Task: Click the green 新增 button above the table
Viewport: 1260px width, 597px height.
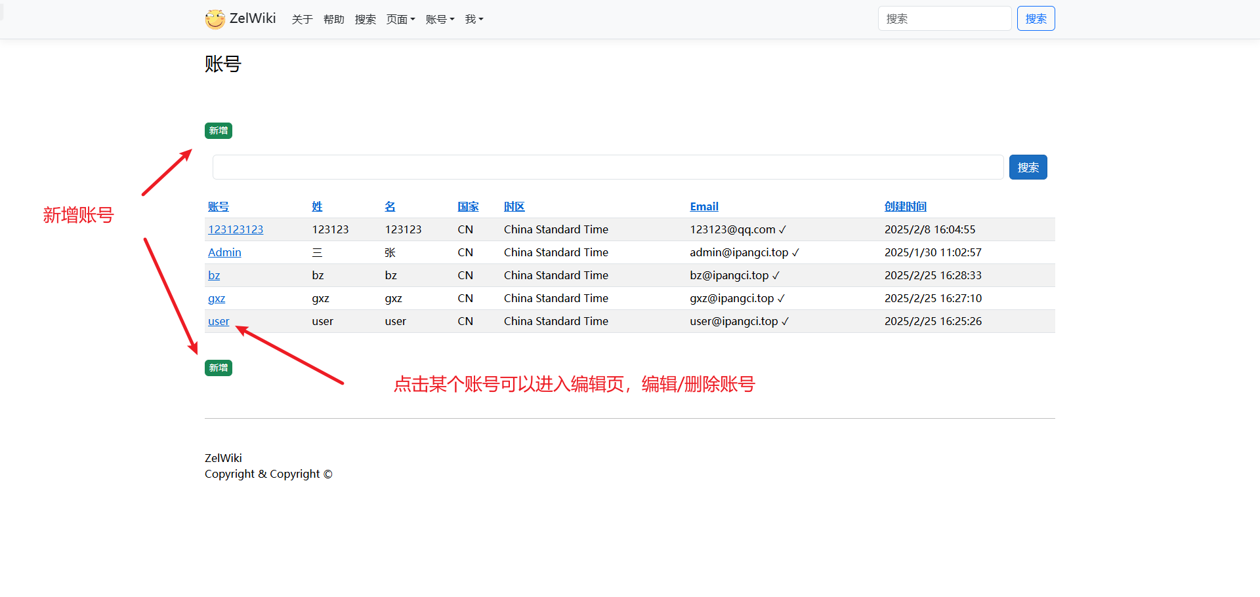Action: [219, 131]
